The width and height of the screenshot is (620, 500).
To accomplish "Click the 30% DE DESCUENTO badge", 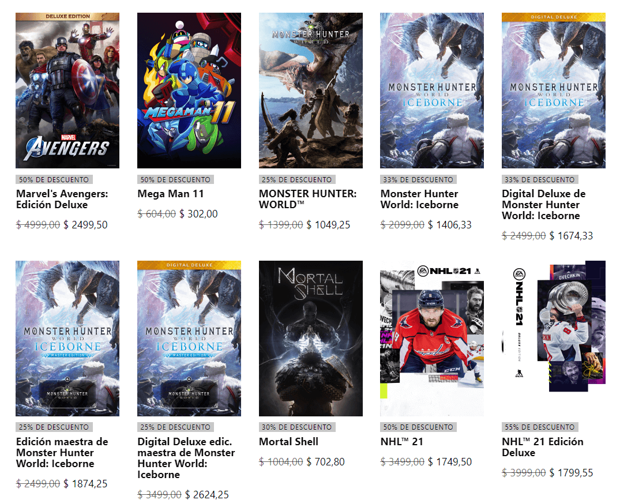I will click(297, 427).
